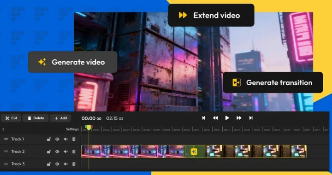
Task: Click the Add button
Action: [x=60, y=118]
